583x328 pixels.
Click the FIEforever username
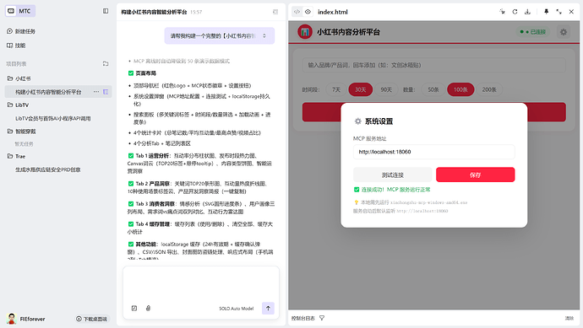pyautogui.click(x=32, y=319)
